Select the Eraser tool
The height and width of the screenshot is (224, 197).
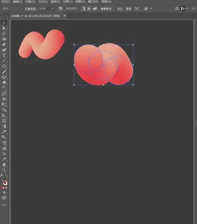coord(4,83)
